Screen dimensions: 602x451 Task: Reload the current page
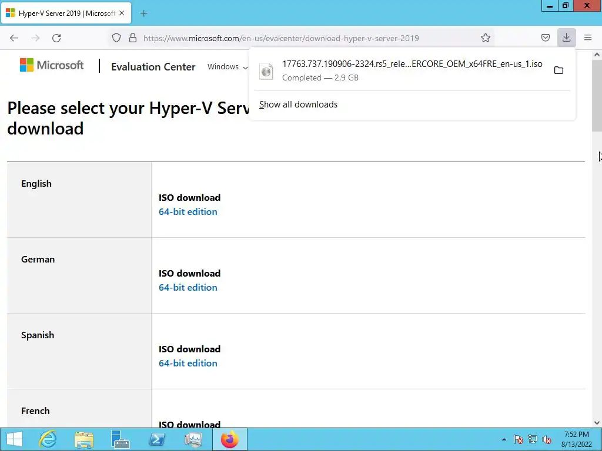[x=56, y=38]
